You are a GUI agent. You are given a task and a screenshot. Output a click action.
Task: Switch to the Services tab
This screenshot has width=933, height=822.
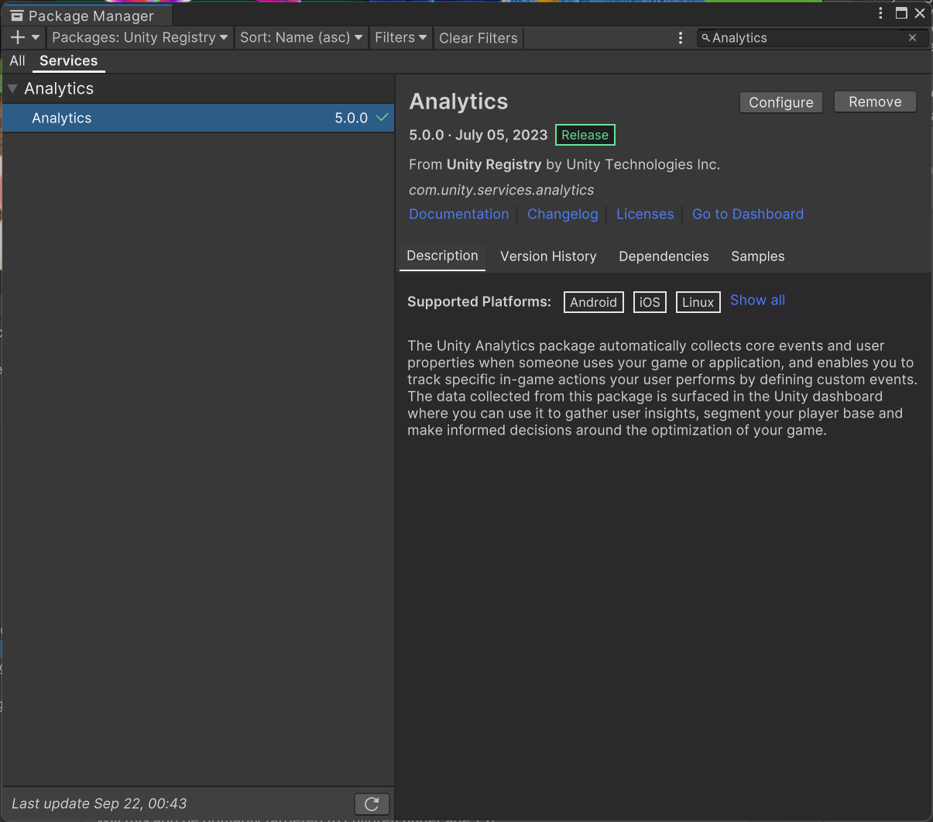69,61
